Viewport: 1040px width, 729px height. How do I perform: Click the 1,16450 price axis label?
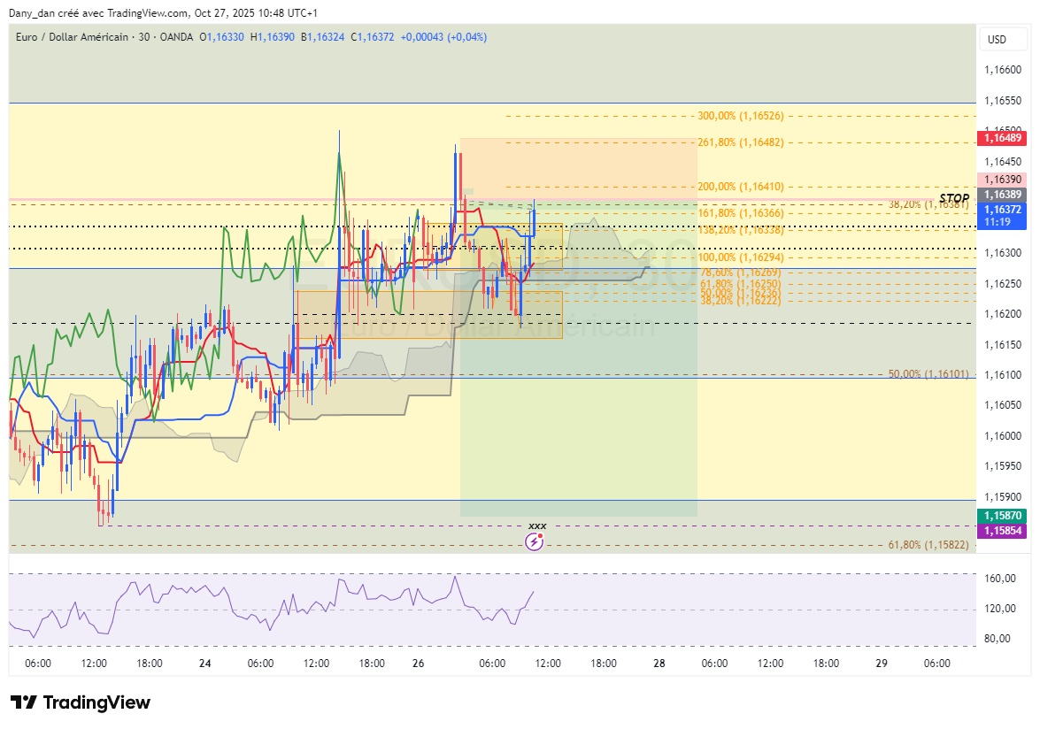1002,162
